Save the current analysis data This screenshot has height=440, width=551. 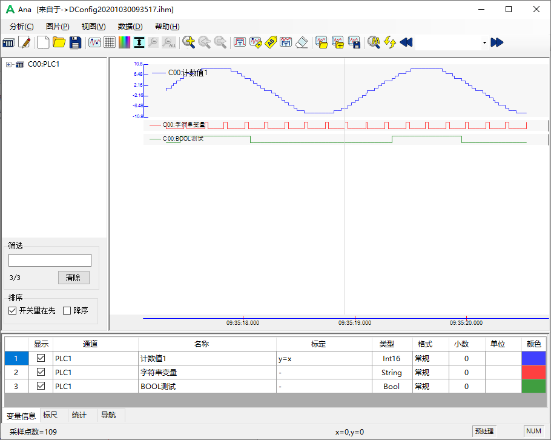click(x=76, y=42)
